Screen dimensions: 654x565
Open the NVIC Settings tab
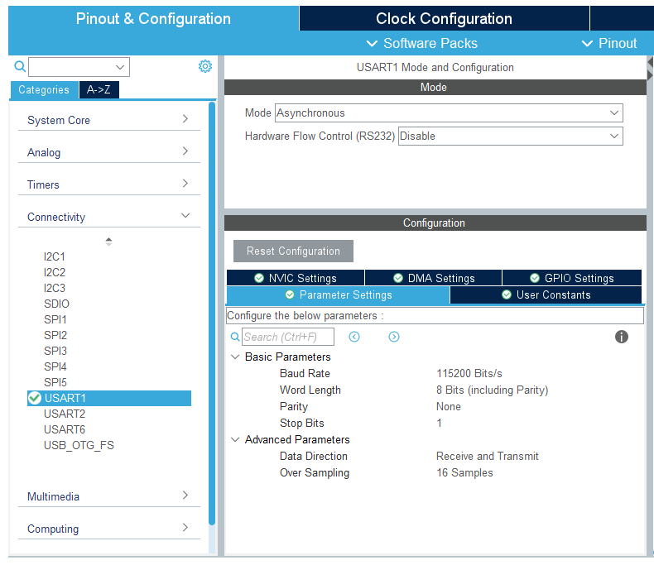click(x=296, y=278)
